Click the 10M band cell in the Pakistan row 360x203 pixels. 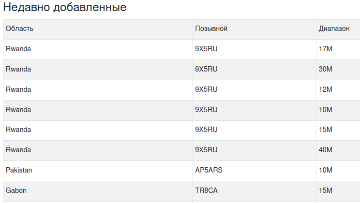pyautogui.click(x=338, y=171)
